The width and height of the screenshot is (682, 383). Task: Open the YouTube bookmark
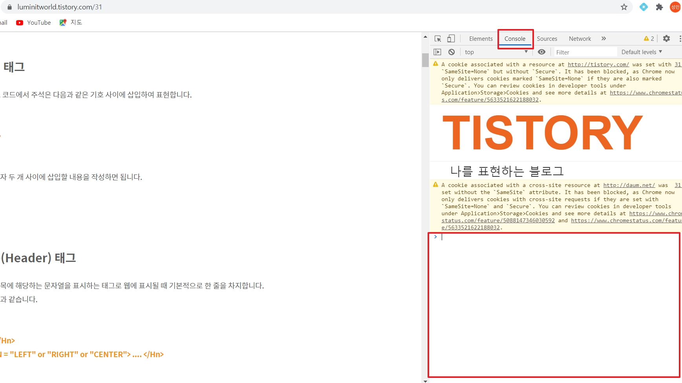[x=33, y=23]
